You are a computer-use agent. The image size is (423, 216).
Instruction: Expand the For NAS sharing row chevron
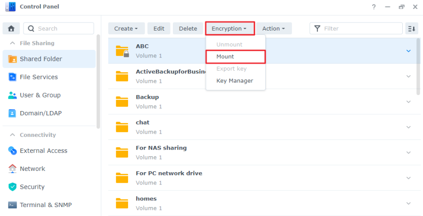pos(408,152)
